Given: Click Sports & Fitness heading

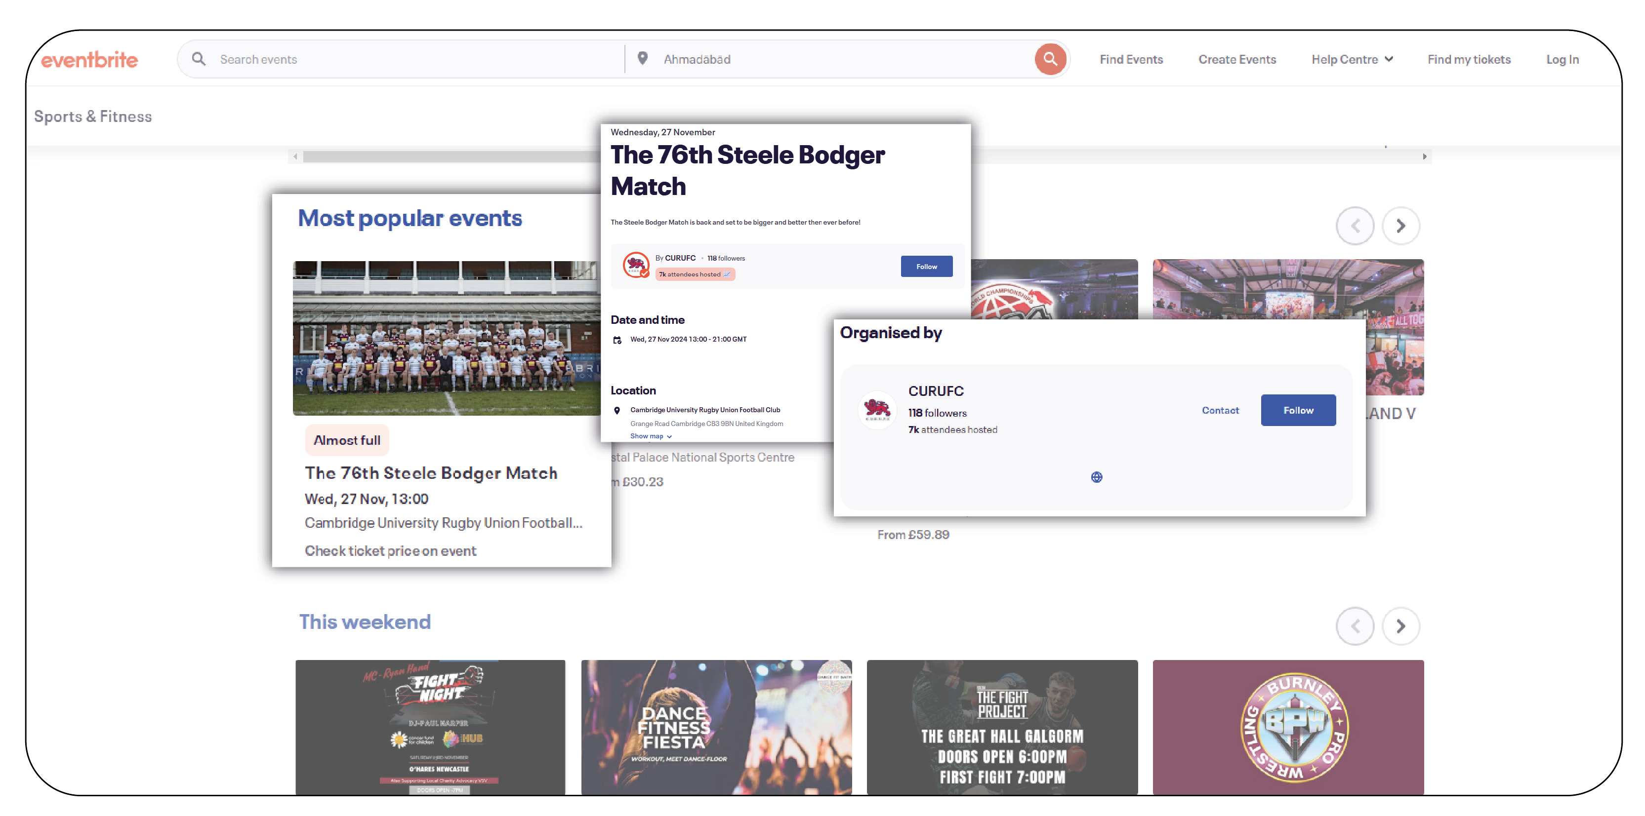Looking at the screenshot, I should (x=92, y=117).
